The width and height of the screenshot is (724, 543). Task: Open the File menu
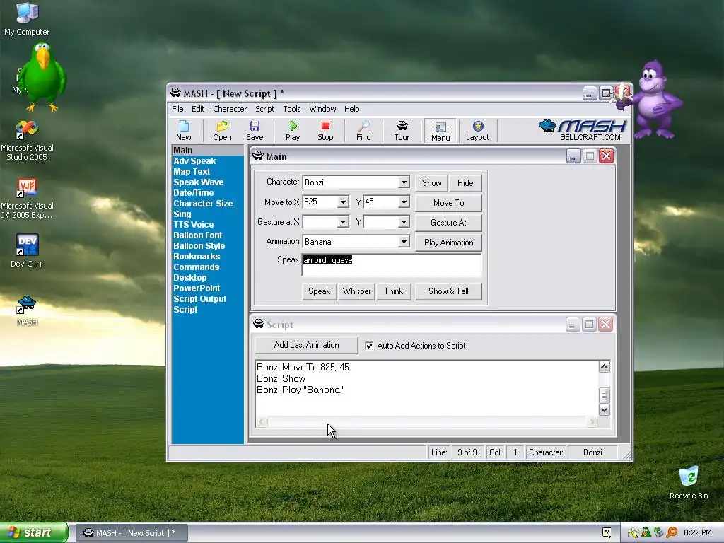(177, 109)
